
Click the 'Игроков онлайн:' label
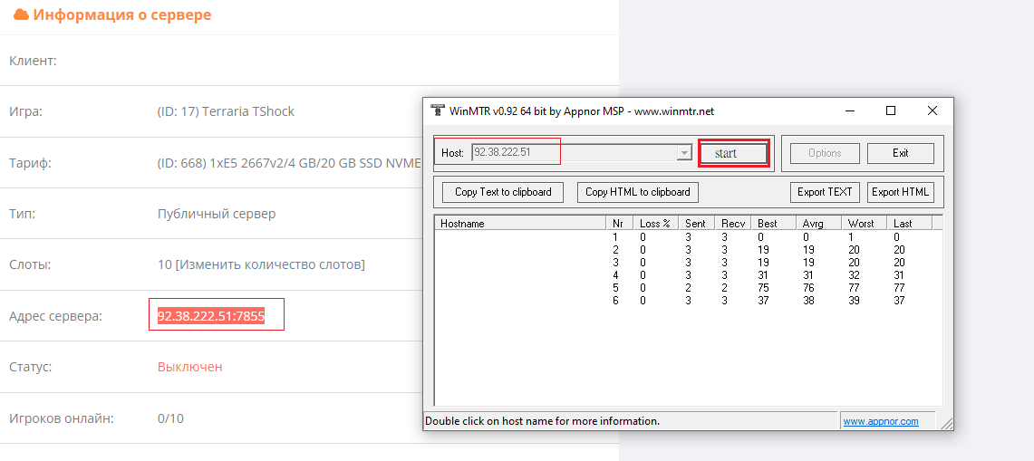[x=62, y=418]
